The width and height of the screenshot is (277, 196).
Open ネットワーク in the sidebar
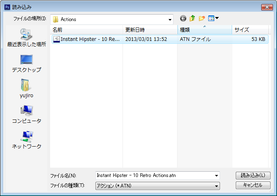[x=27, y=140]
